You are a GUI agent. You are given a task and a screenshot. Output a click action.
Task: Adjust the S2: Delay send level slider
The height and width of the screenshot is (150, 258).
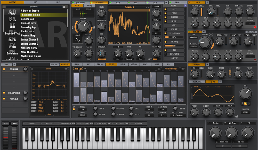(x=174, y=46)
